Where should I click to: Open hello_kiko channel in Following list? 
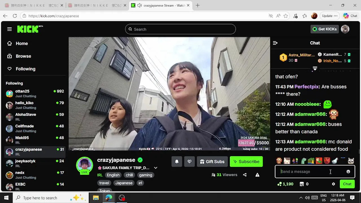(x=35, y=105)
